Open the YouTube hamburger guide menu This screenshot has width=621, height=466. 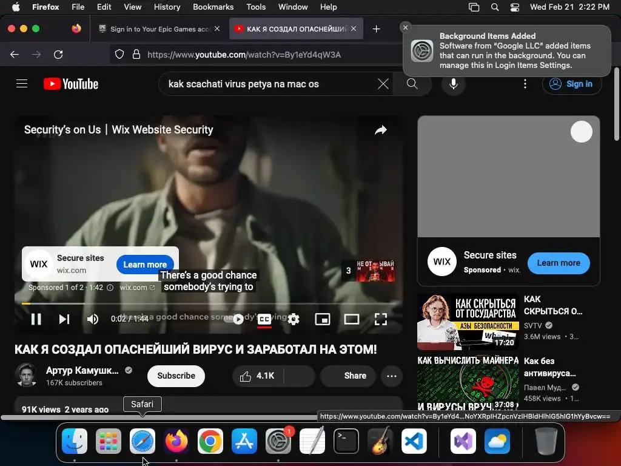click(x=22, y=84)
